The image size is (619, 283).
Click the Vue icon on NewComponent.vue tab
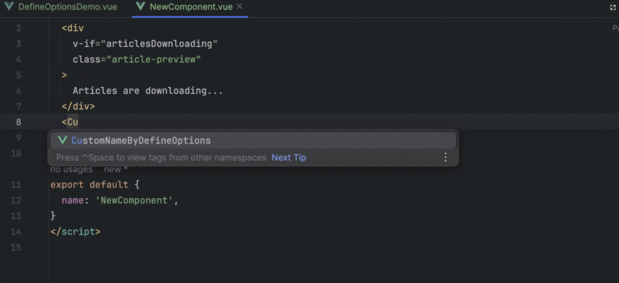click(140, 7)
